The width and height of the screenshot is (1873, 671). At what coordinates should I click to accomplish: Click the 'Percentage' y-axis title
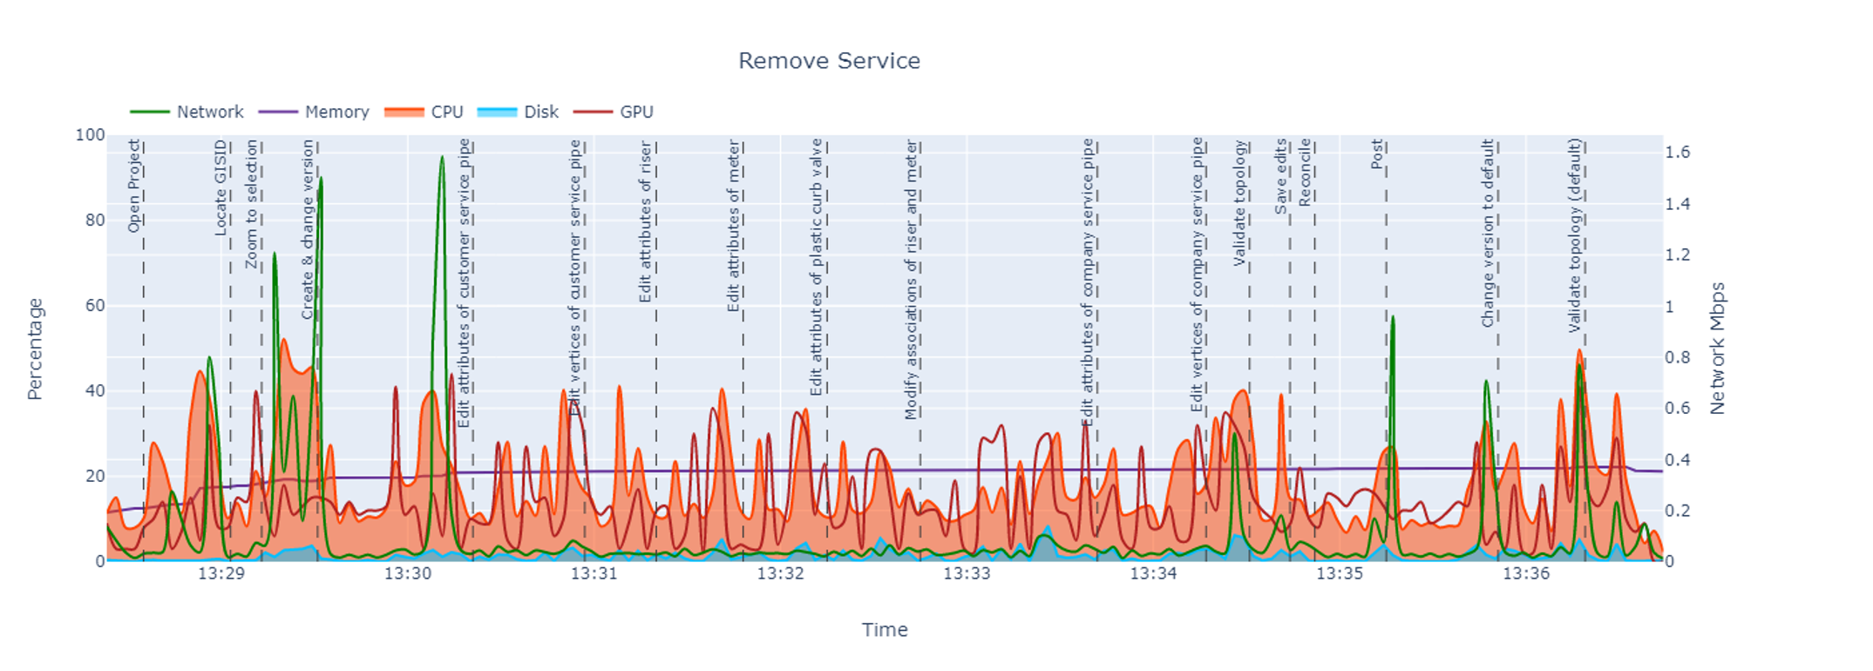tap(35, 349)
